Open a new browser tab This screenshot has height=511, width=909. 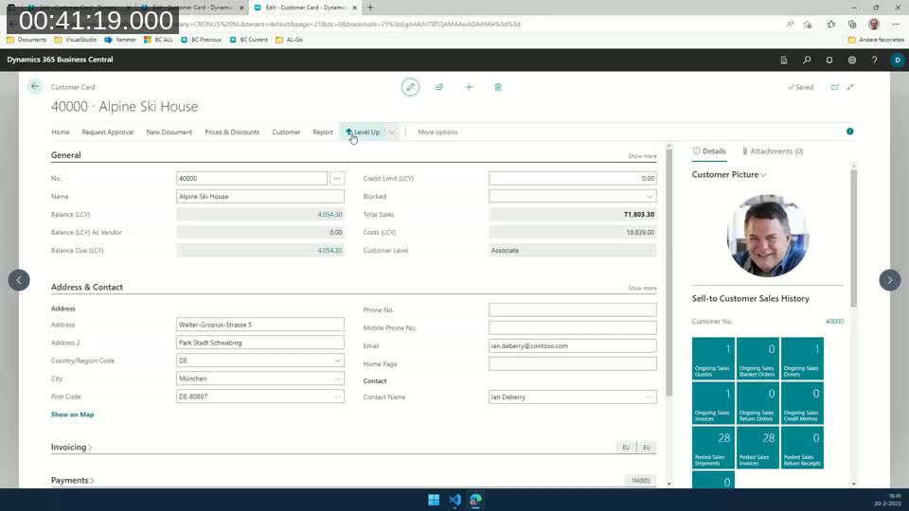370,8
